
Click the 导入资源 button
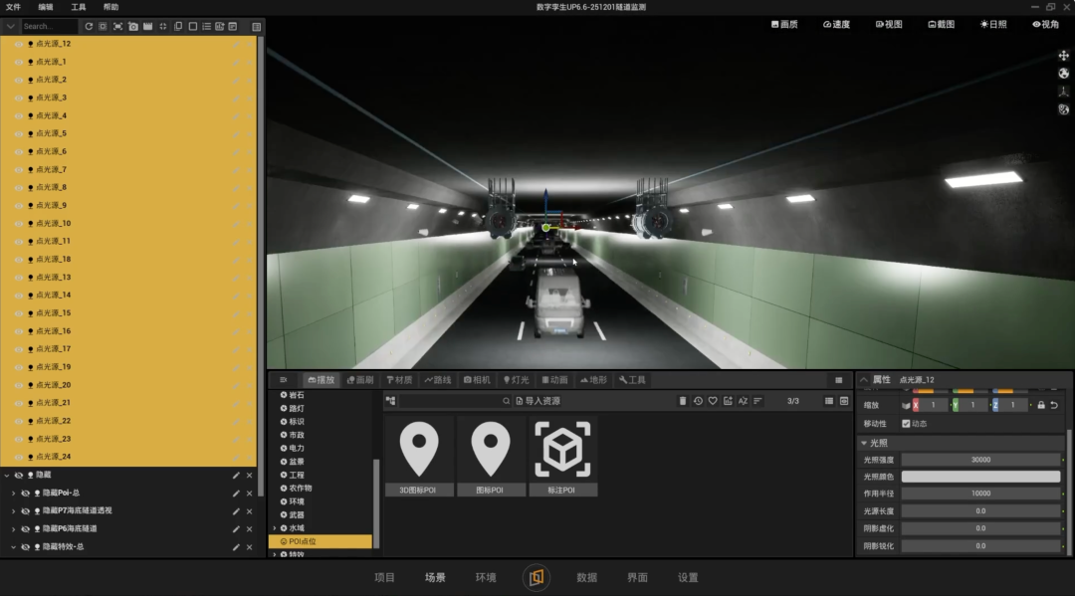pos(538,401)
